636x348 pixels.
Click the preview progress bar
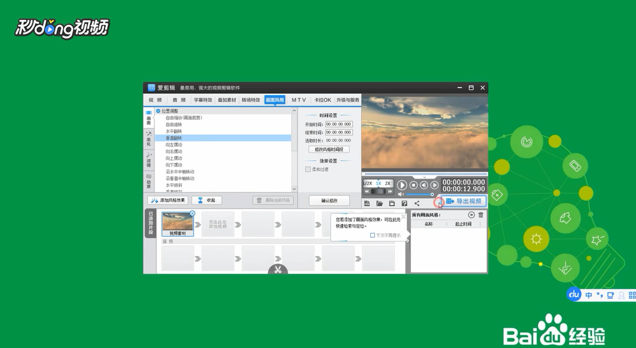click(x=425, y=174)
